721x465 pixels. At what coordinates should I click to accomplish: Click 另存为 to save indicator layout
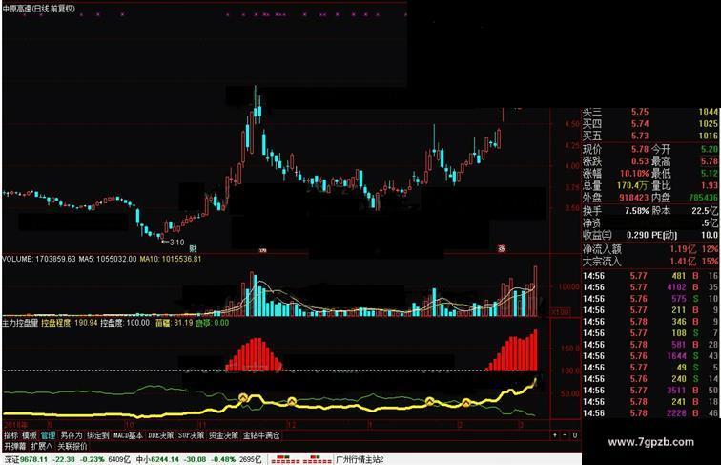pyautogui.click(x=72, y=435)
